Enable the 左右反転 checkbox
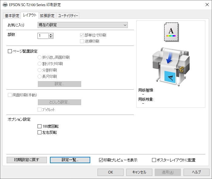The width and height of the screenshot is (212, 179). click(x=39, y=132)
